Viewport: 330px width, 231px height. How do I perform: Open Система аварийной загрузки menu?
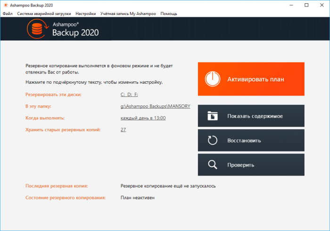(44, 14)
